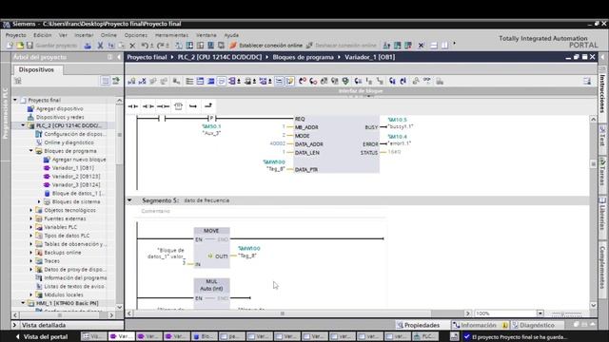Insert a normally closed contact
The image size is (609, 342).
click(148, 106)
